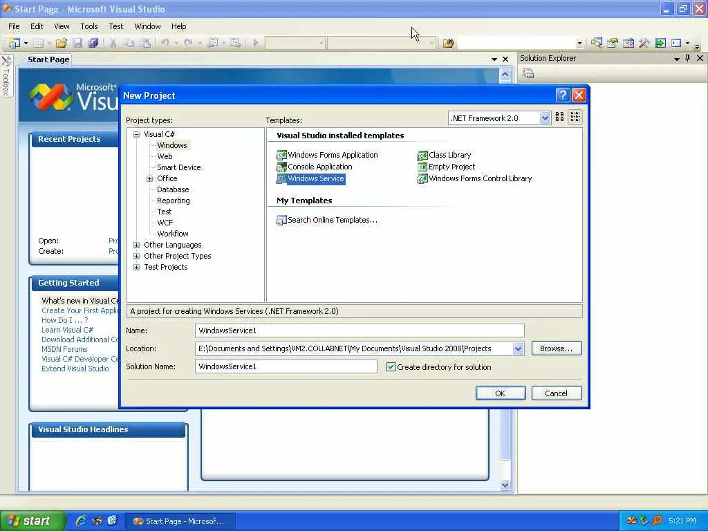
Task: Open the Edit menu
Action: point(37,26)
